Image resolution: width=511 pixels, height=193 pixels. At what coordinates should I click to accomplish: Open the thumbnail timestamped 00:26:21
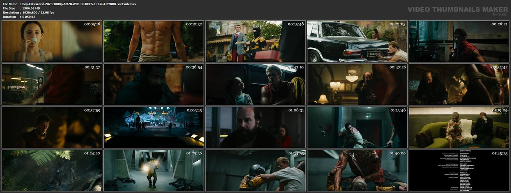click(x=459, y=41)
